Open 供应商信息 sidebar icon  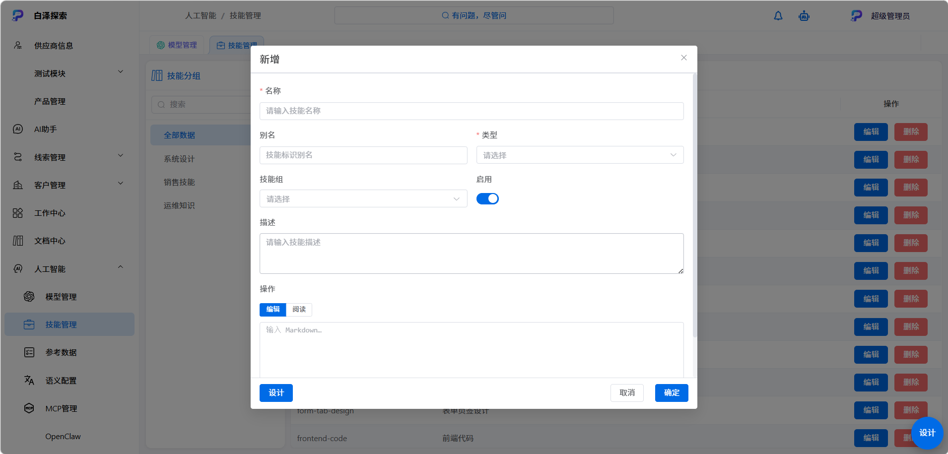point(18,45)
